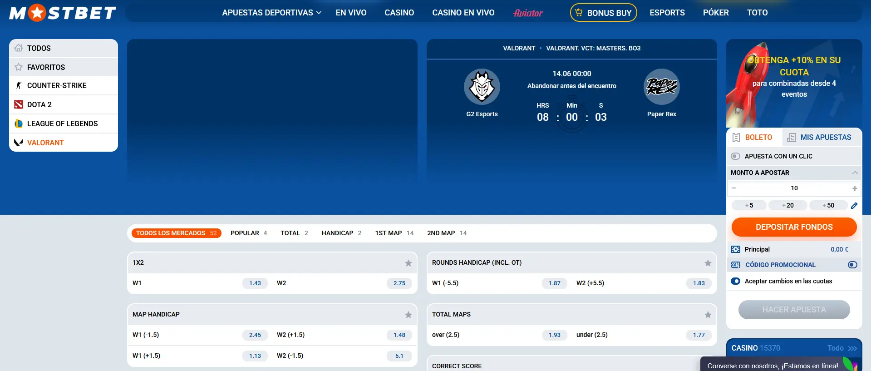This screenshot has width=871, height=371.
Task: Select the Handicap markets tab
Action: click(x=341, y=233)
